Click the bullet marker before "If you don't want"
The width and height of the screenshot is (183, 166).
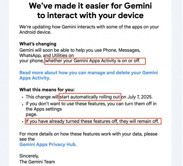point(22,104)
